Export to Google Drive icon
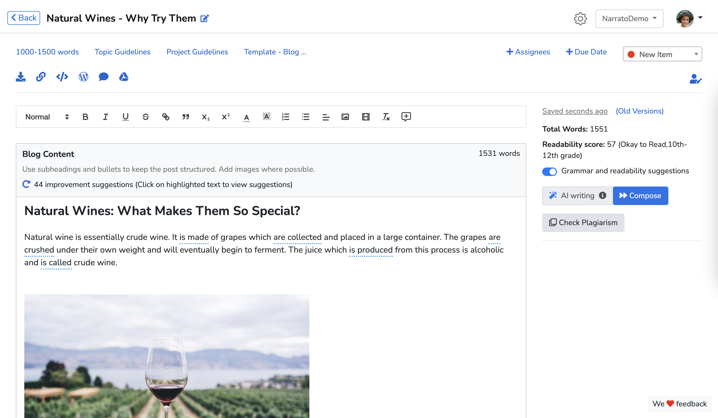The width and height of the screenshot is (718, 418). [x=124, y=77]
